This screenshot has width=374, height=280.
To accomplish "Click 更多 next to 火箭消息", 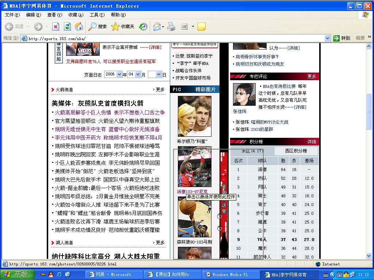I will point(160,90).
